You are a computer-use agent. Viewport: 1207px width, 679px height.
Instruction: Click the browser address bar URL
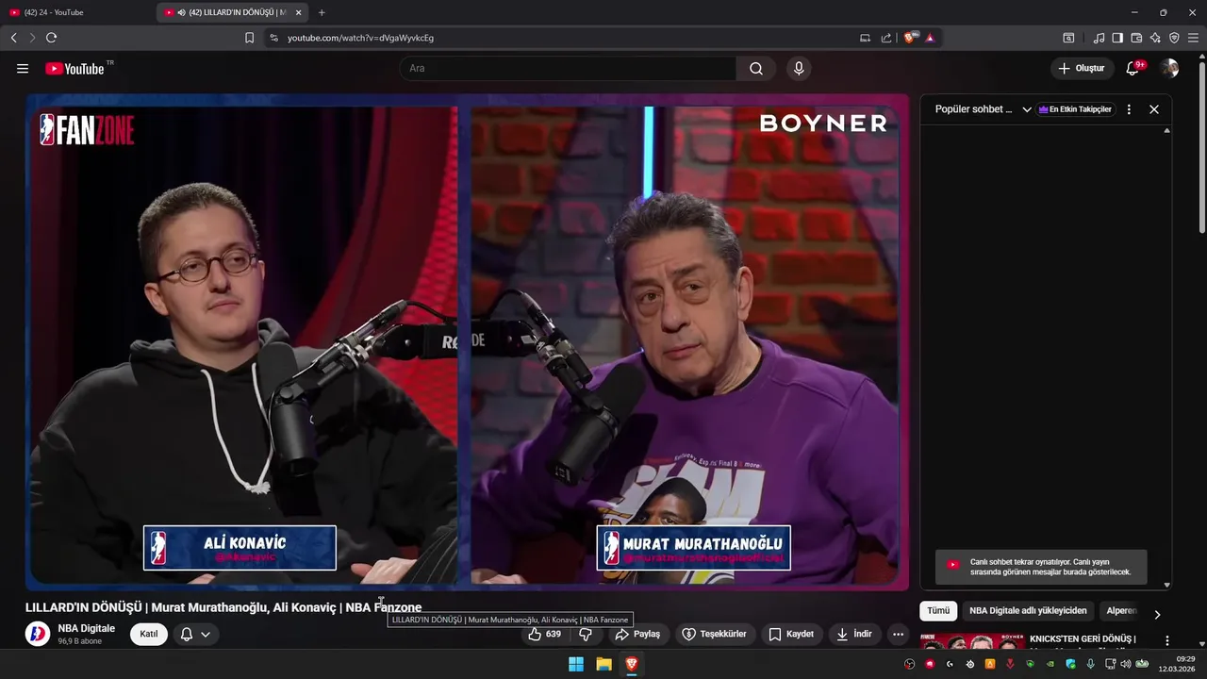(360, 38)
